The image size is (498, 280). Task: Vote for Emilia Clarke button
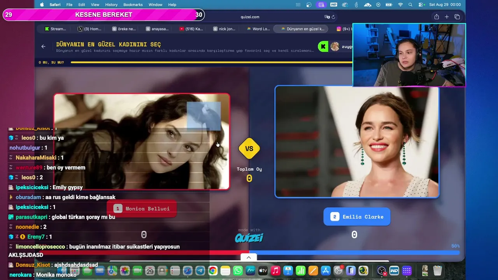[x=357, y=217]
